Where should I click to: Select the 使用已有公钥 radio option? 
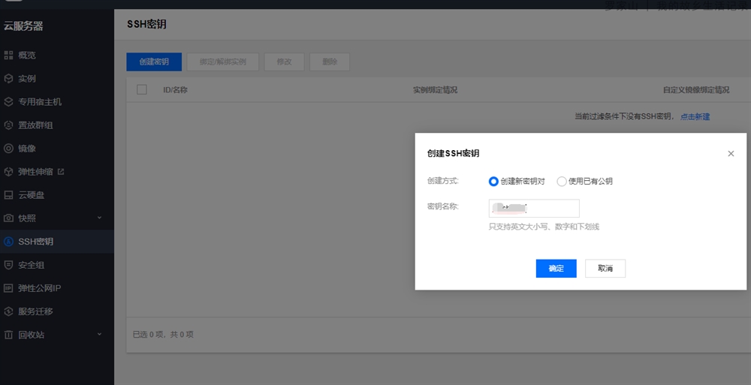562,181
